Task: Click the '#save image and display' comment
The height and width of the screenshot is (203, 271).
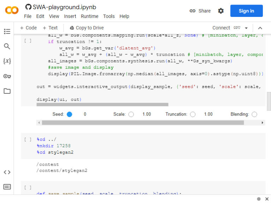Action: click(81, 67)
